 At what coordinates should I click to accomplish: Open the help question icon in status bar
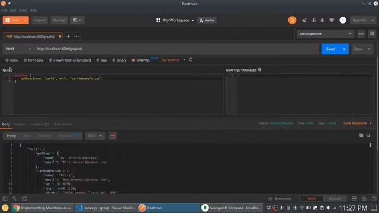[374, 199]
